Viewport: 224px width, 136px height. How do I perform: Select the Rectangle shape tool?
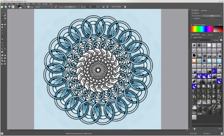point(2,25)
